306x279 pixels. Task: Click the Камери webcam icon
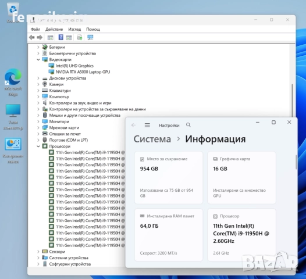[45, 84]
